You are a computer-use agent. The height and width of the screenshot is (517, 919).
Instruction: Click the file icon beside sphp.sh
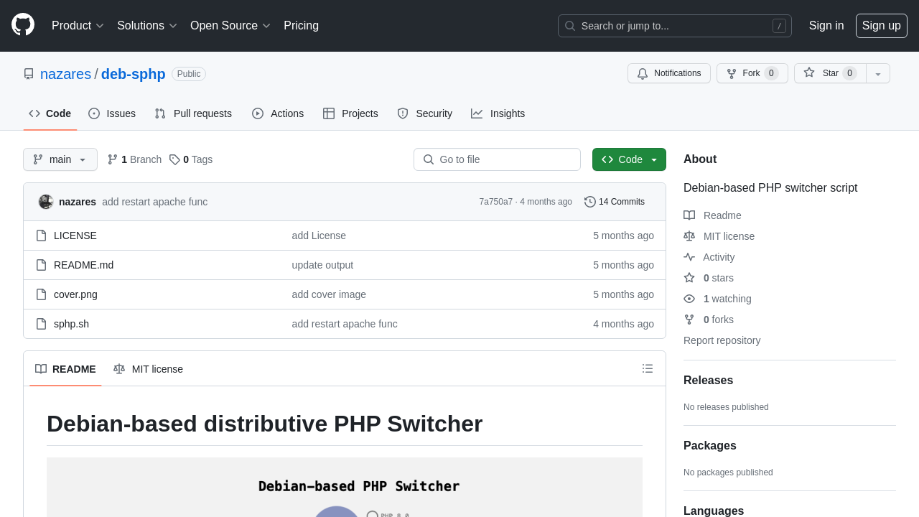click(x=41, y=324)
